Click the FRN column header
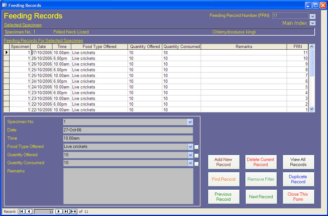This screenshot has width=328, height=216. tap(297, 47)
